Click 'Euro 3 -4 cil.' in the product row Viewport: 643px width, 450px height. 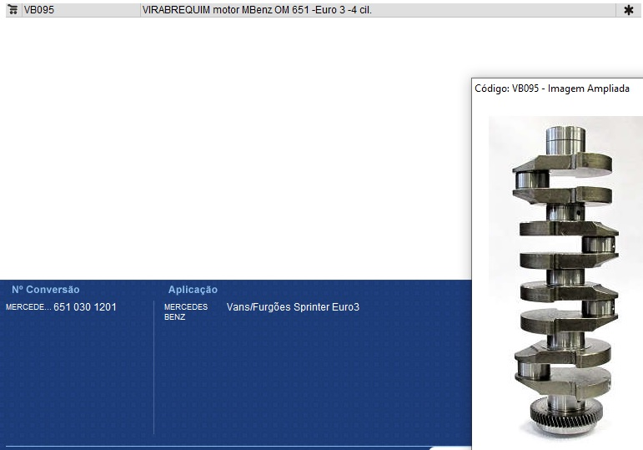click(x=342, y=10)
